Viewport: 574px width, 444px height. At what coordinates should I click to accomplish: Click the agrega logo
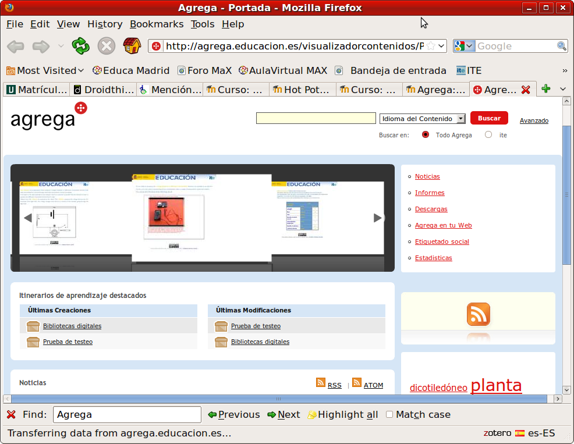pos(49,116)
